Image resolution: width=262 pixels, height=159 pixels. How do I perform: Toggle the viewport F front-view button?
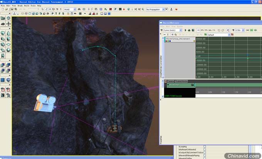(x=60, y=14)
